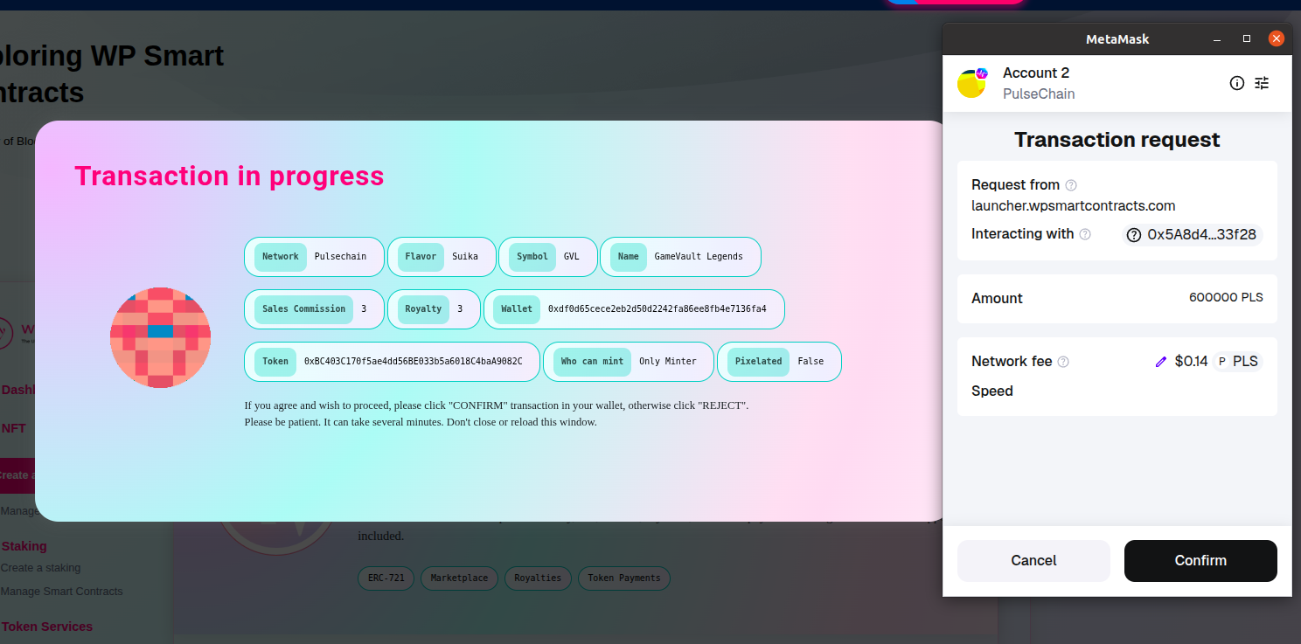Click the help icon next to Request from
The height and width of the screenshot is (644, 1301).
pyautogui.click(x=1071, y=184)
